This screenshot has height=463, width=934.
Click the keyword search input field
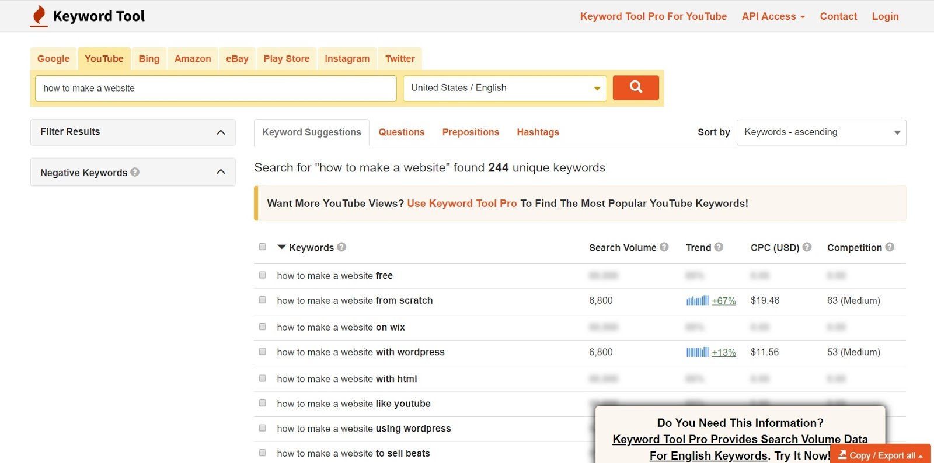(x=216, y=88)
